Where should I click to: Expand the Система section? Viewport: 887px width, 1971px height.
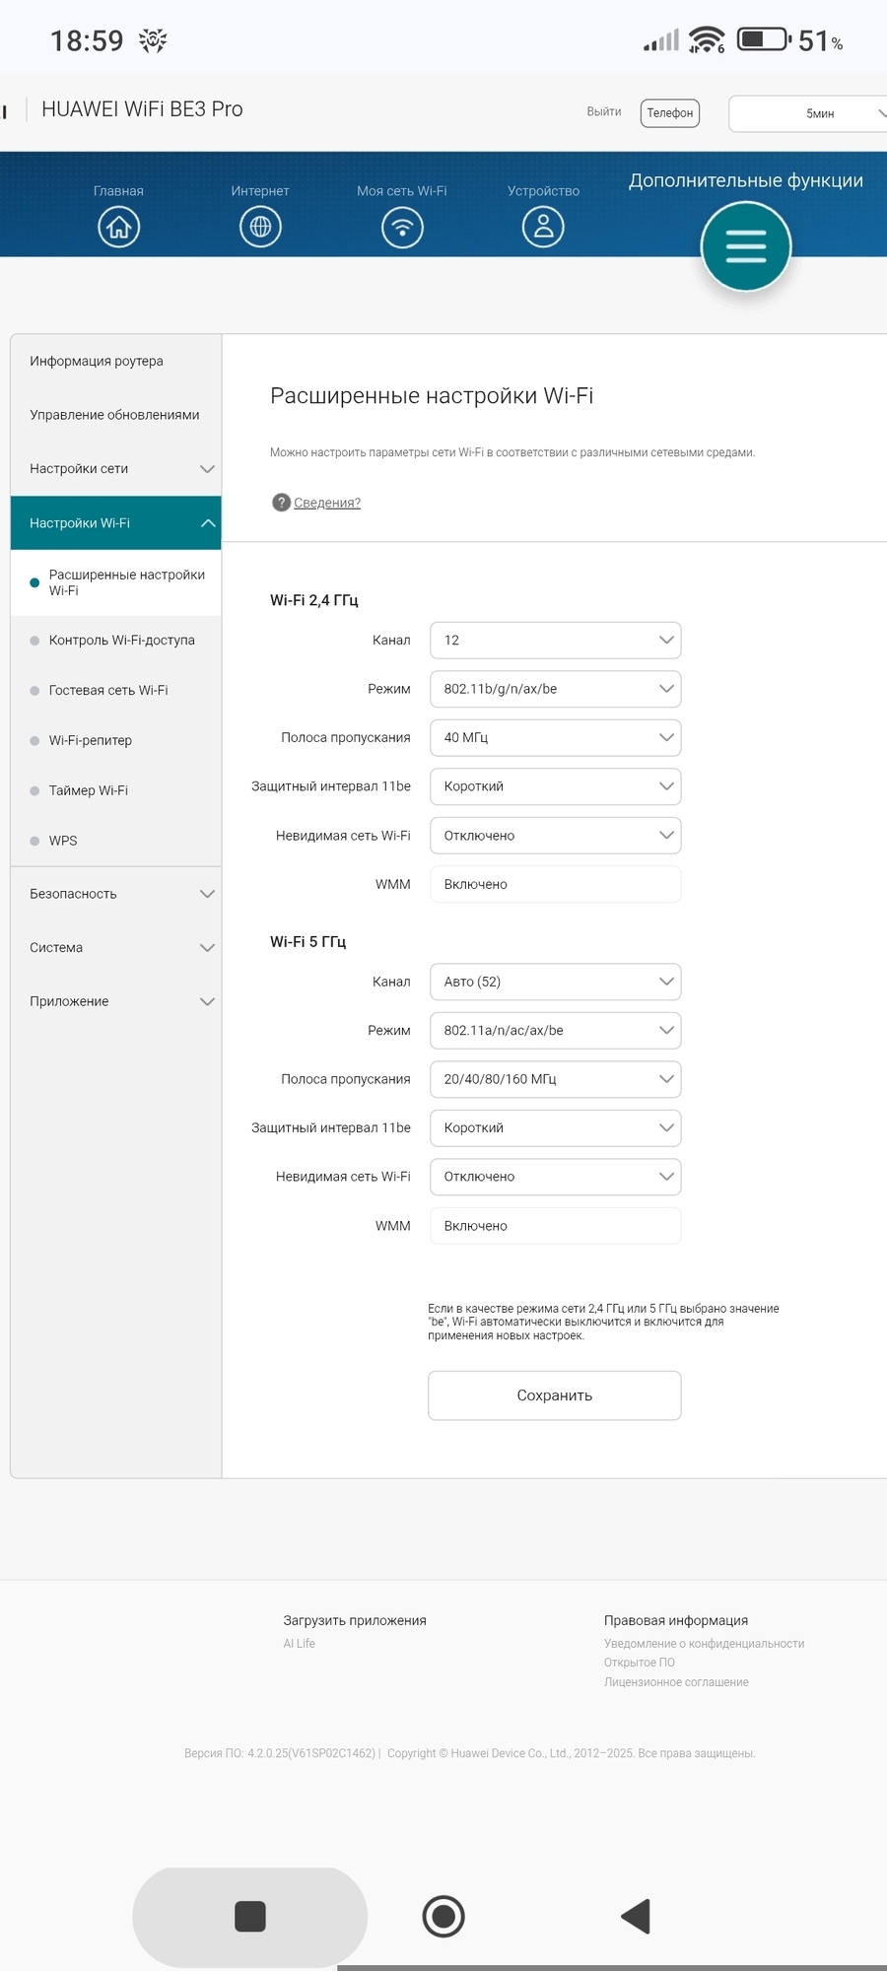point(116,948)
